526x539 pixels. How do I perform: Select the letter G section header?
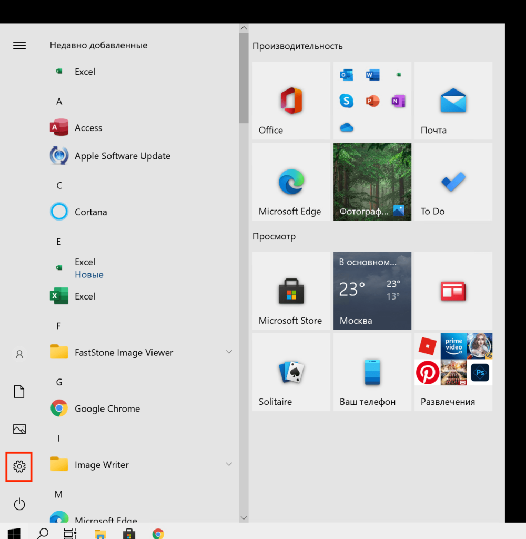click(x=59, y=382)
